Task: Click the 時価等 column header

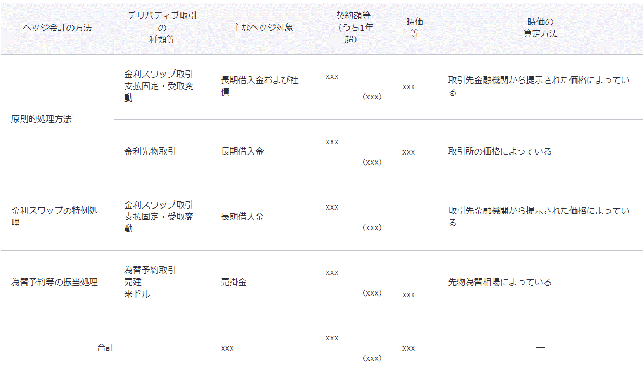Action: point(414,28)
